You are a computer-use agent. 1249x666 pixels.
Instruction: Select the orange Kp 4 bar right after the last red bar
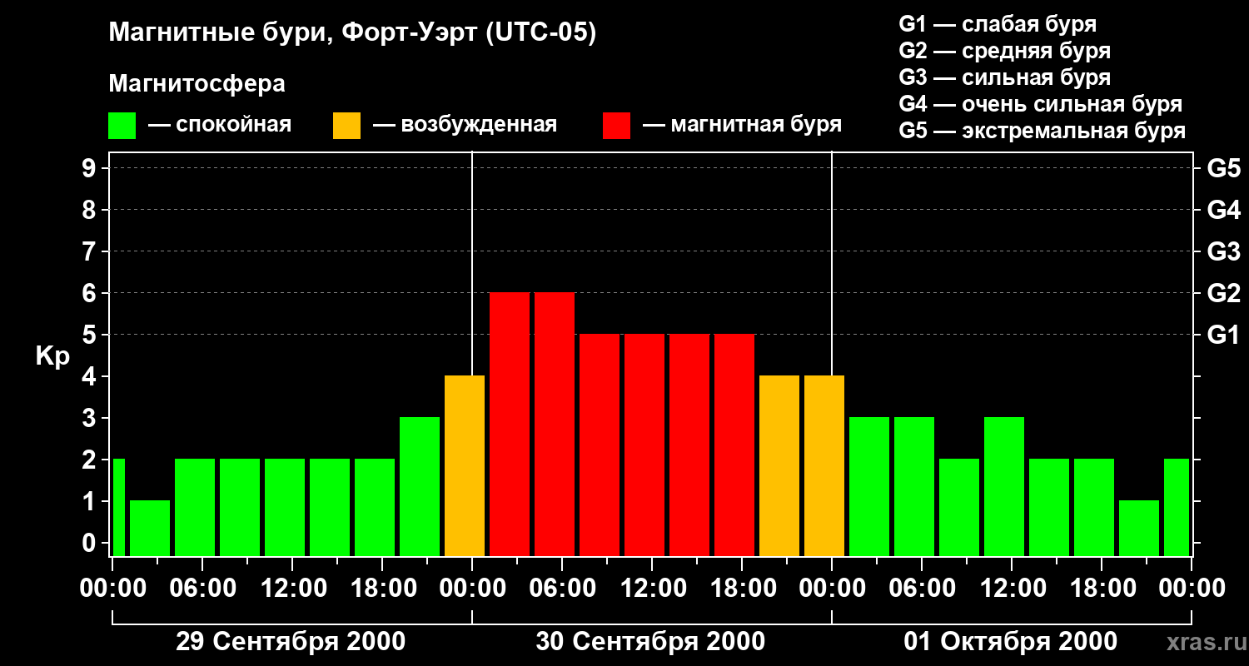point(779,465)
